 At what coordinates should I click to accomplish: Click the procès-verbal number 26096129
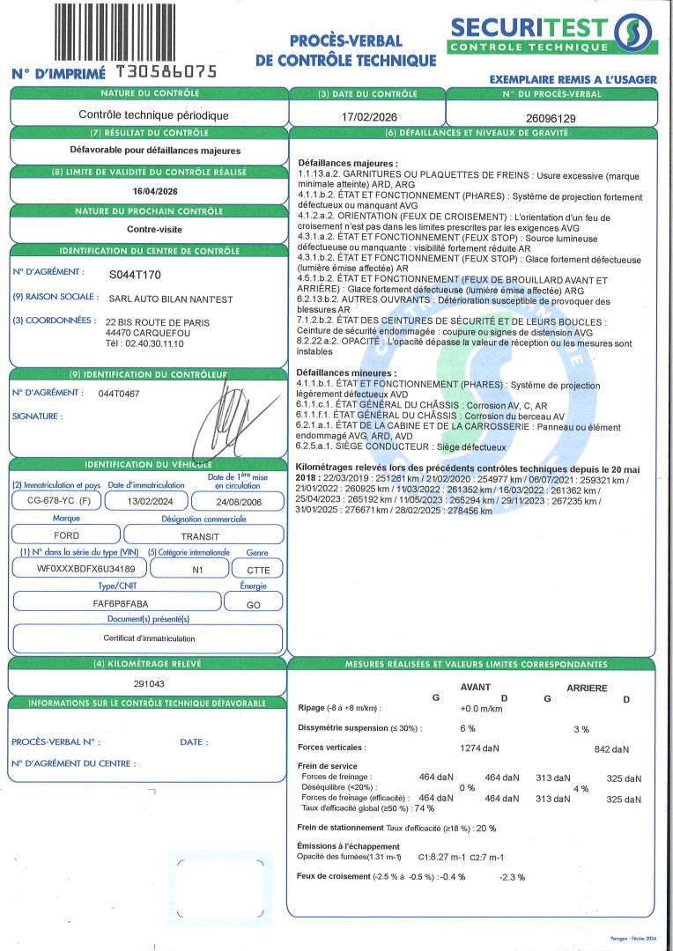pyautogui.click(x=551, y=117)
